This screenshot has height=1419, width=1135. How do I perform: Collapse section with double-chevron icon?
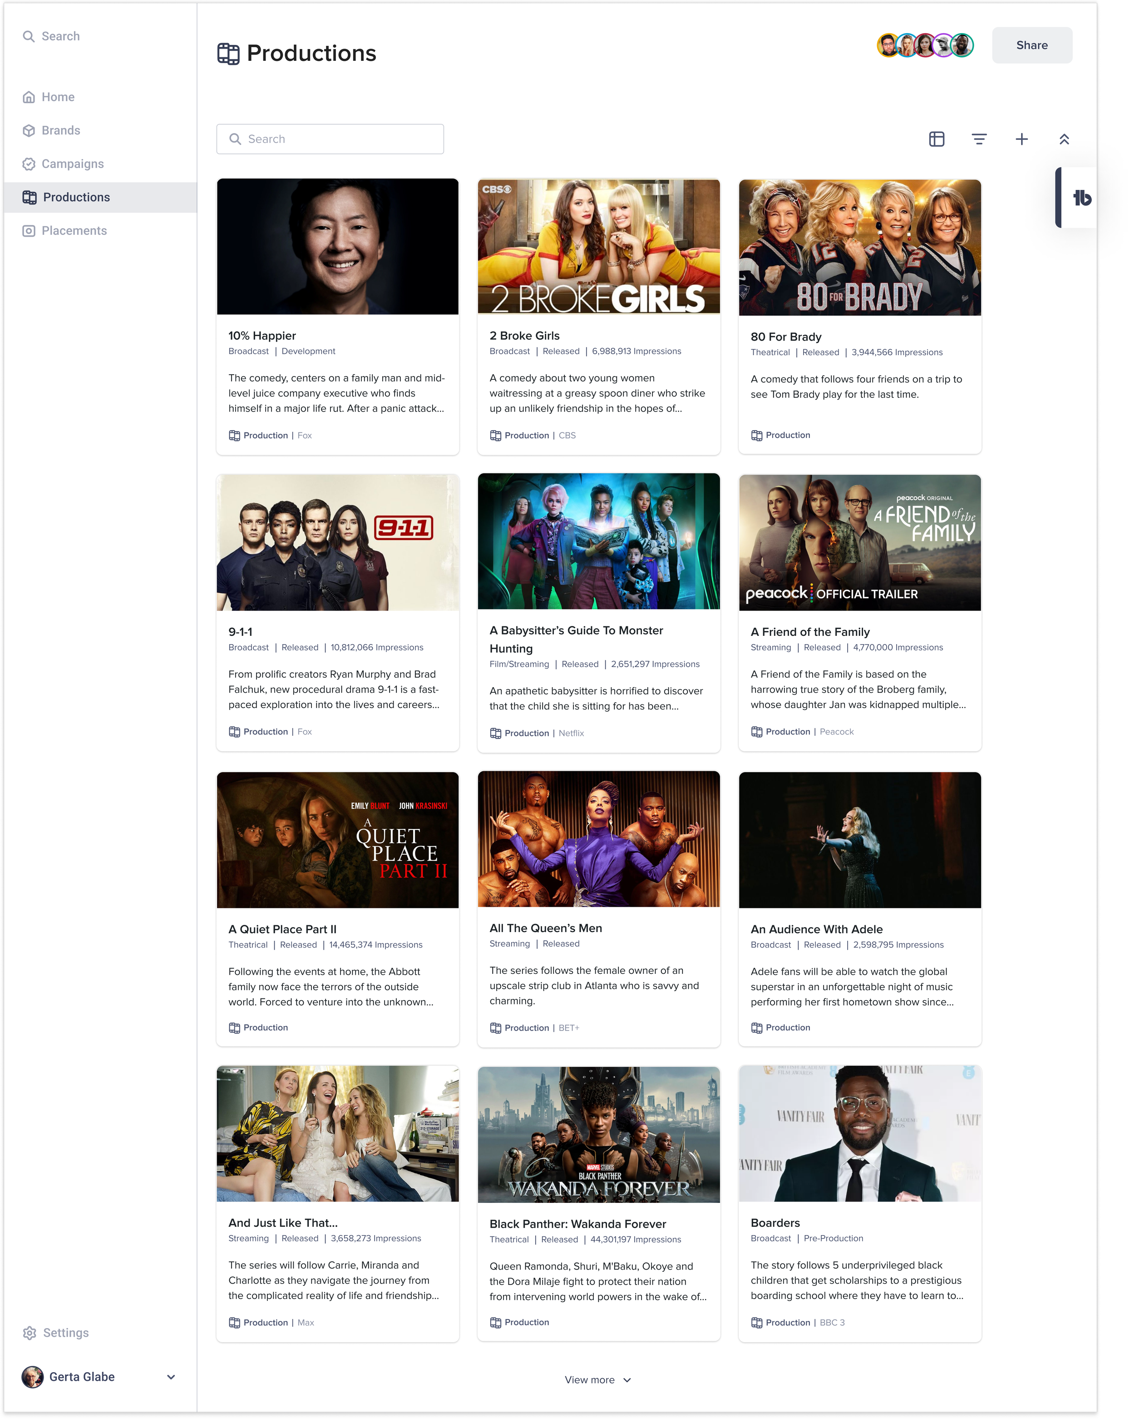(1064, 139)
